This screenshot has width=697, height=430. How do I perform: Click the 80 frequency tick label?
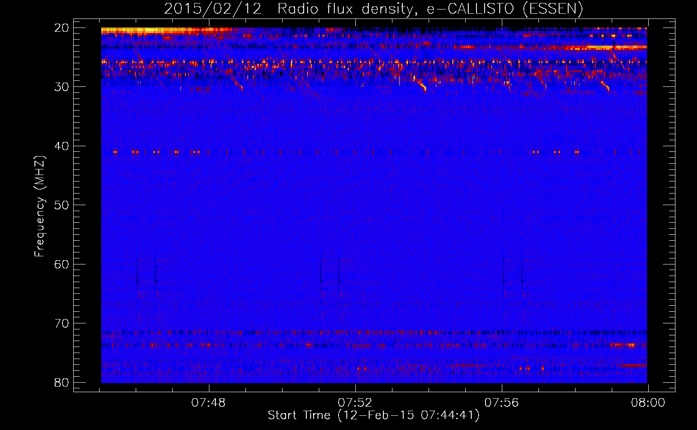coord(62,382)
